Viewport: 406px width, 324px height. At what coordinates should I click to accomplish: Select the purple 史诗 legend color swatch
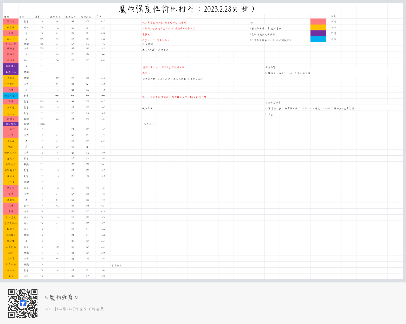(x=318, y=33)
